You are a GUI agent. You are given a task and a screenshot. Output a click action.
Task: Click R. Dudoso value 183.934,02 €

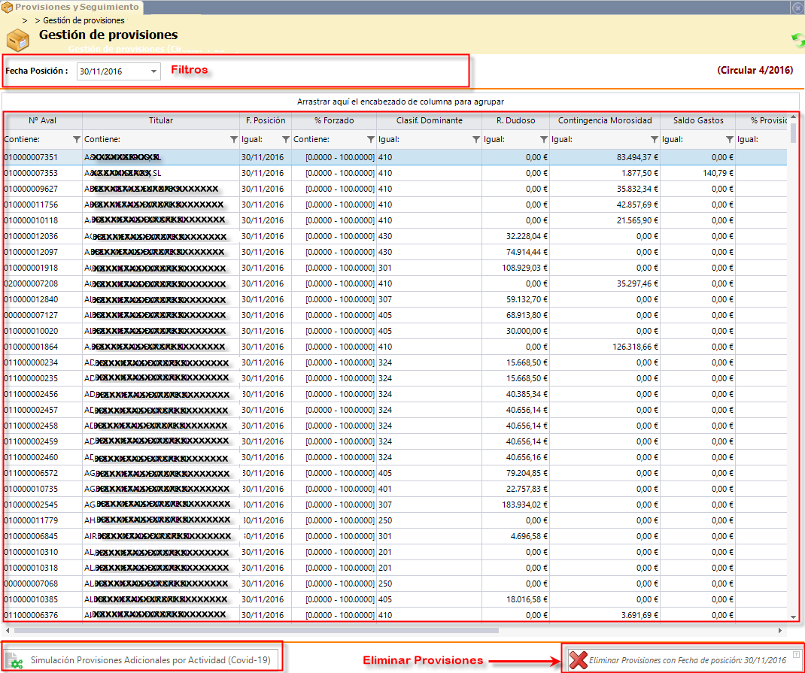[x=524, y=505]
